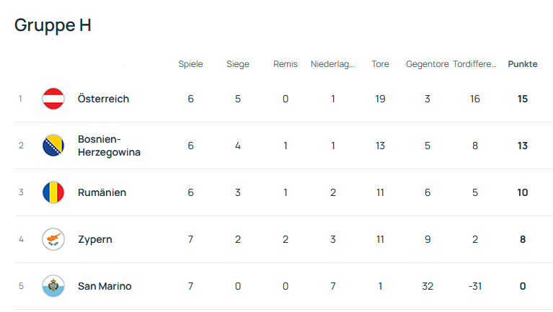Image resolution: width=553 pixels, height=312 pixels.
Task: Click the Romania flag icon
Action: click(x=53, y=192)
